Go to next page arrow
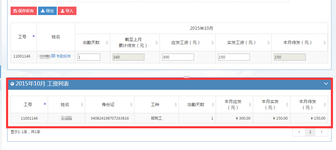This screenshot has height=150, width=336. pos(321,132)
